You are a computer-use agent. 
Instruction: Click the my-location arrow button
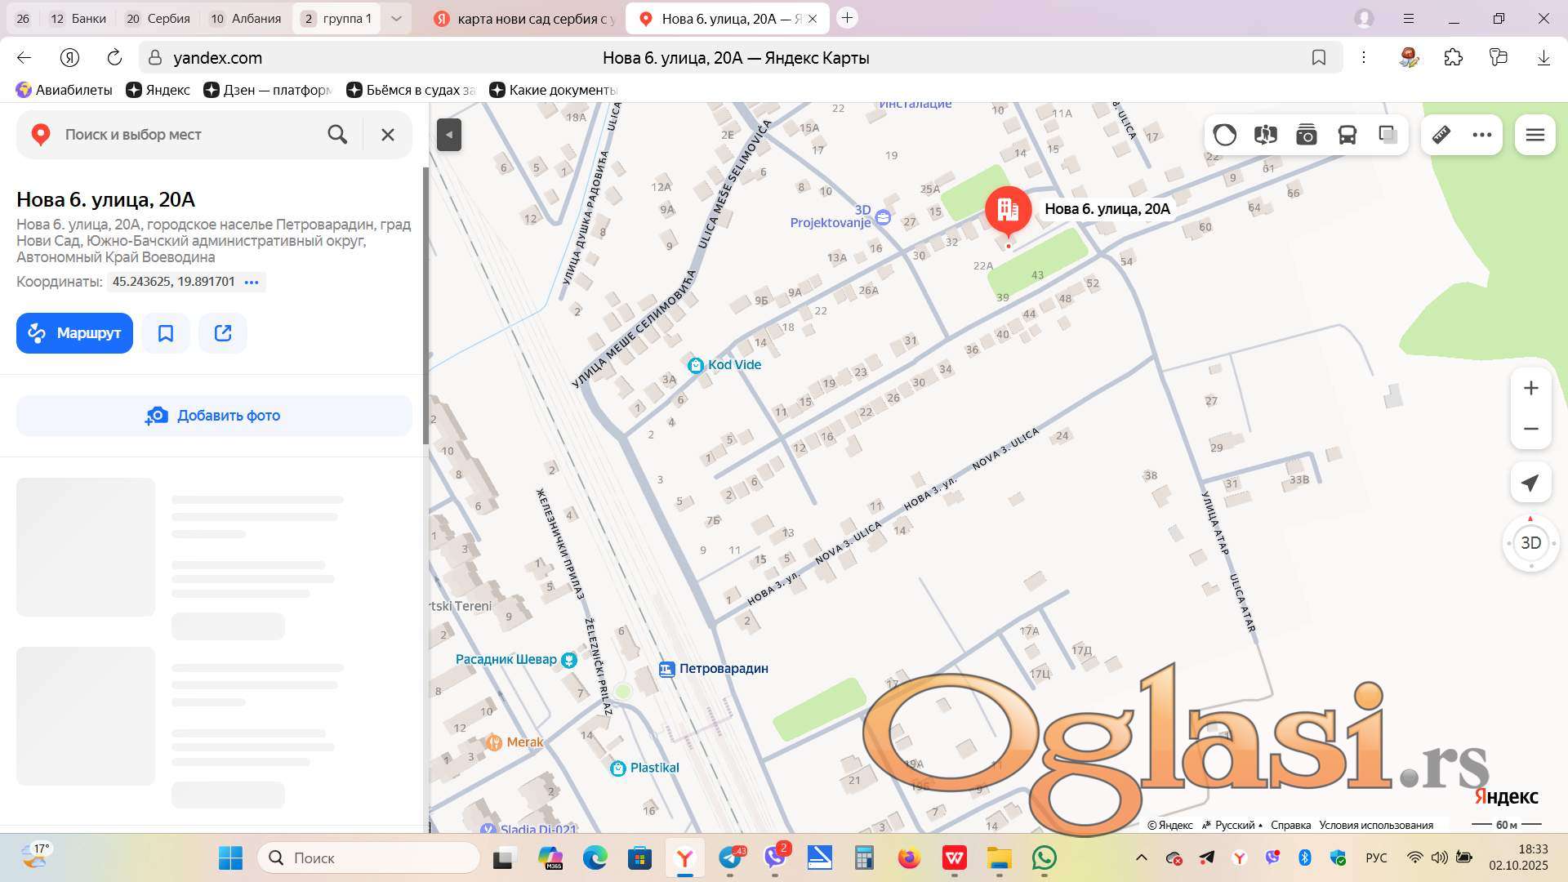point(1530,483)
